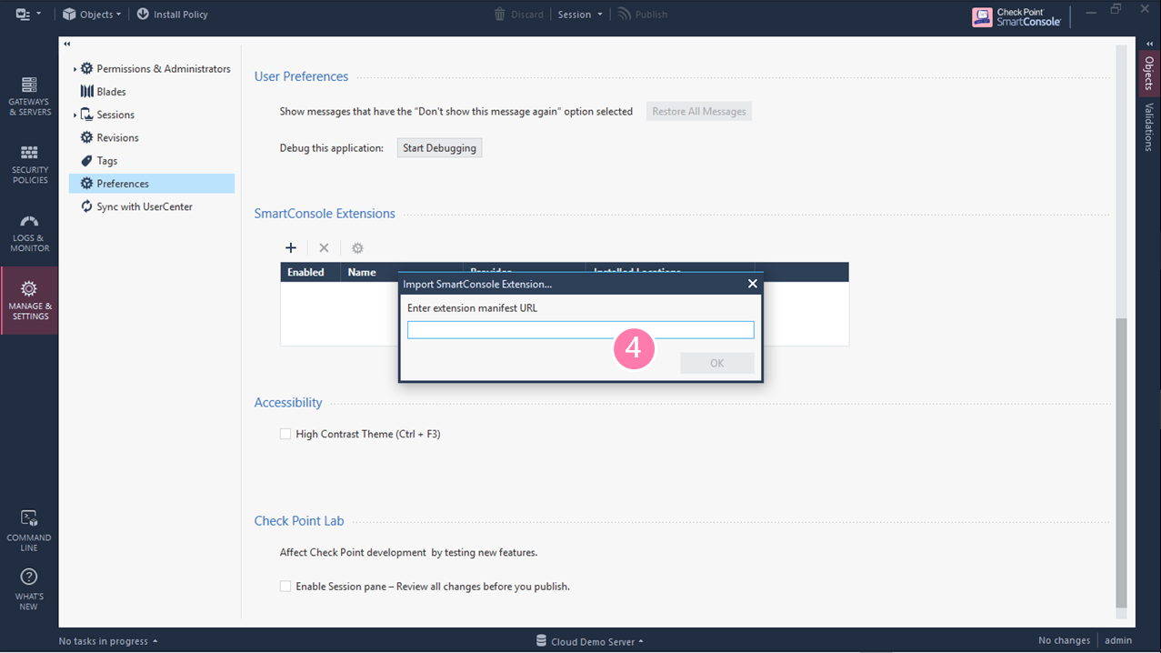The image size is (1161, 653).
Task: Expand the Permissions & Administrators node
Action: pyautogui.click(x=75, y=69)
